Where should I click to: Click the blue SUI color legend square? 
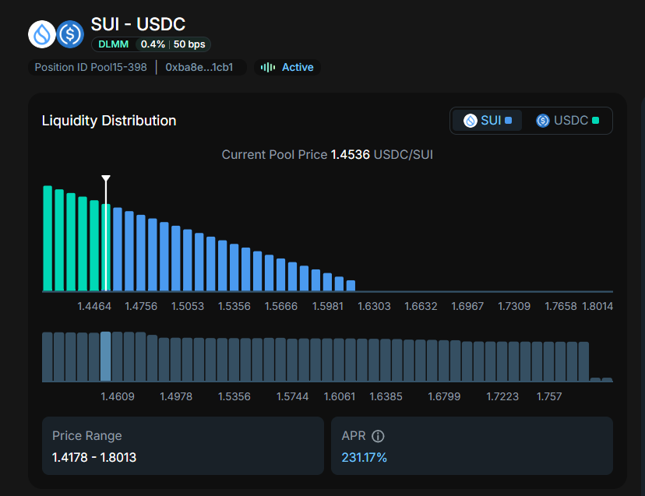point(509,121)
